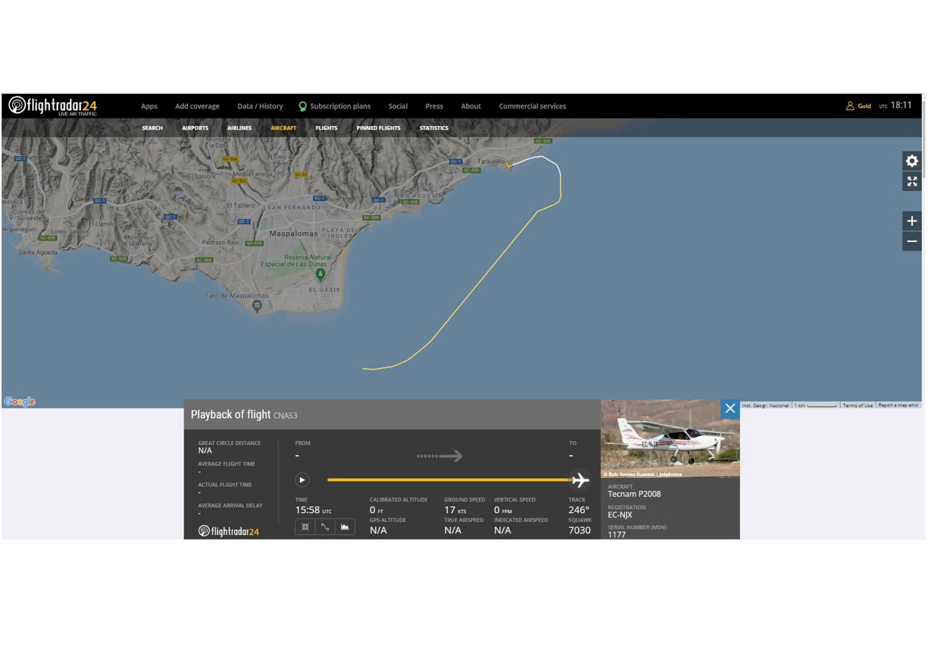Open the Apps menu
This screenshot has width=928, height=656.
pyautogui.click(x=149, y=106)
